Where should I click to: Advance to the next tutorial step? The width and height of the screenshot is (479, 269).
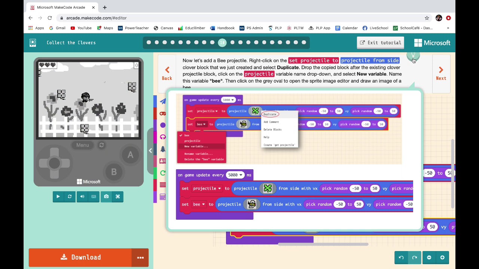tap(441, 73)
